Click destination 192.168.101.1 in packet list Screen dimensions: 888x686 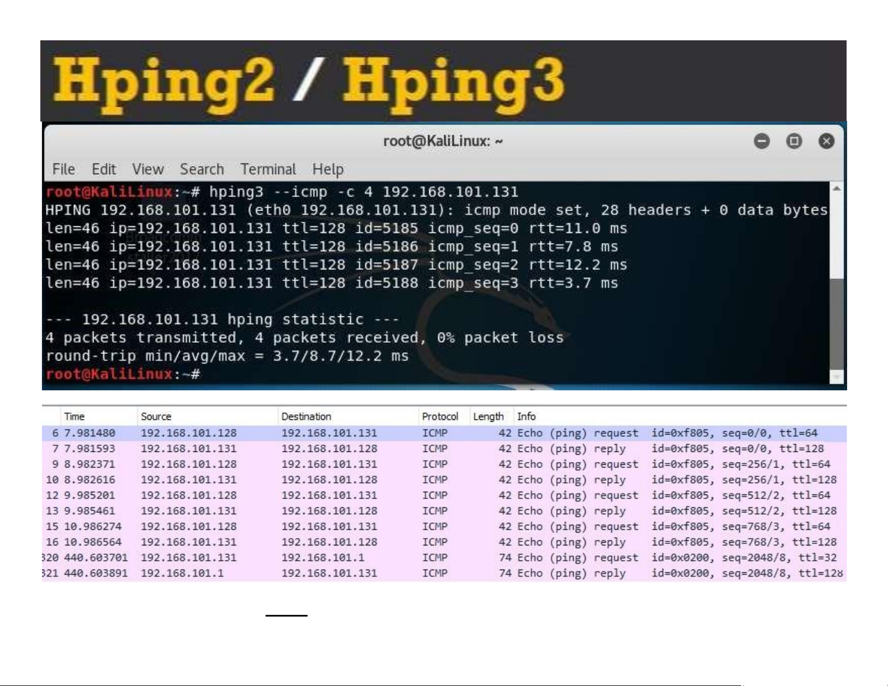tap(323, 558)
